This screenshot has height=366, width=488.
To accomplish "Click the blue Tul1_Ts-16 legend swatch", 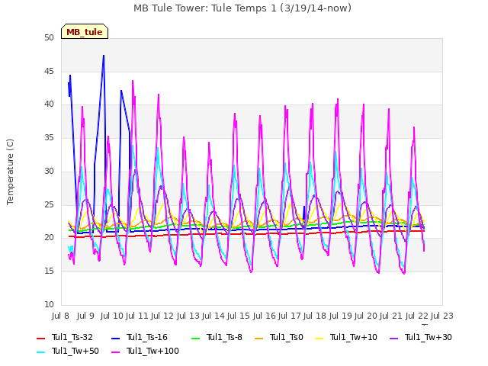I will [x=115, y=338].
